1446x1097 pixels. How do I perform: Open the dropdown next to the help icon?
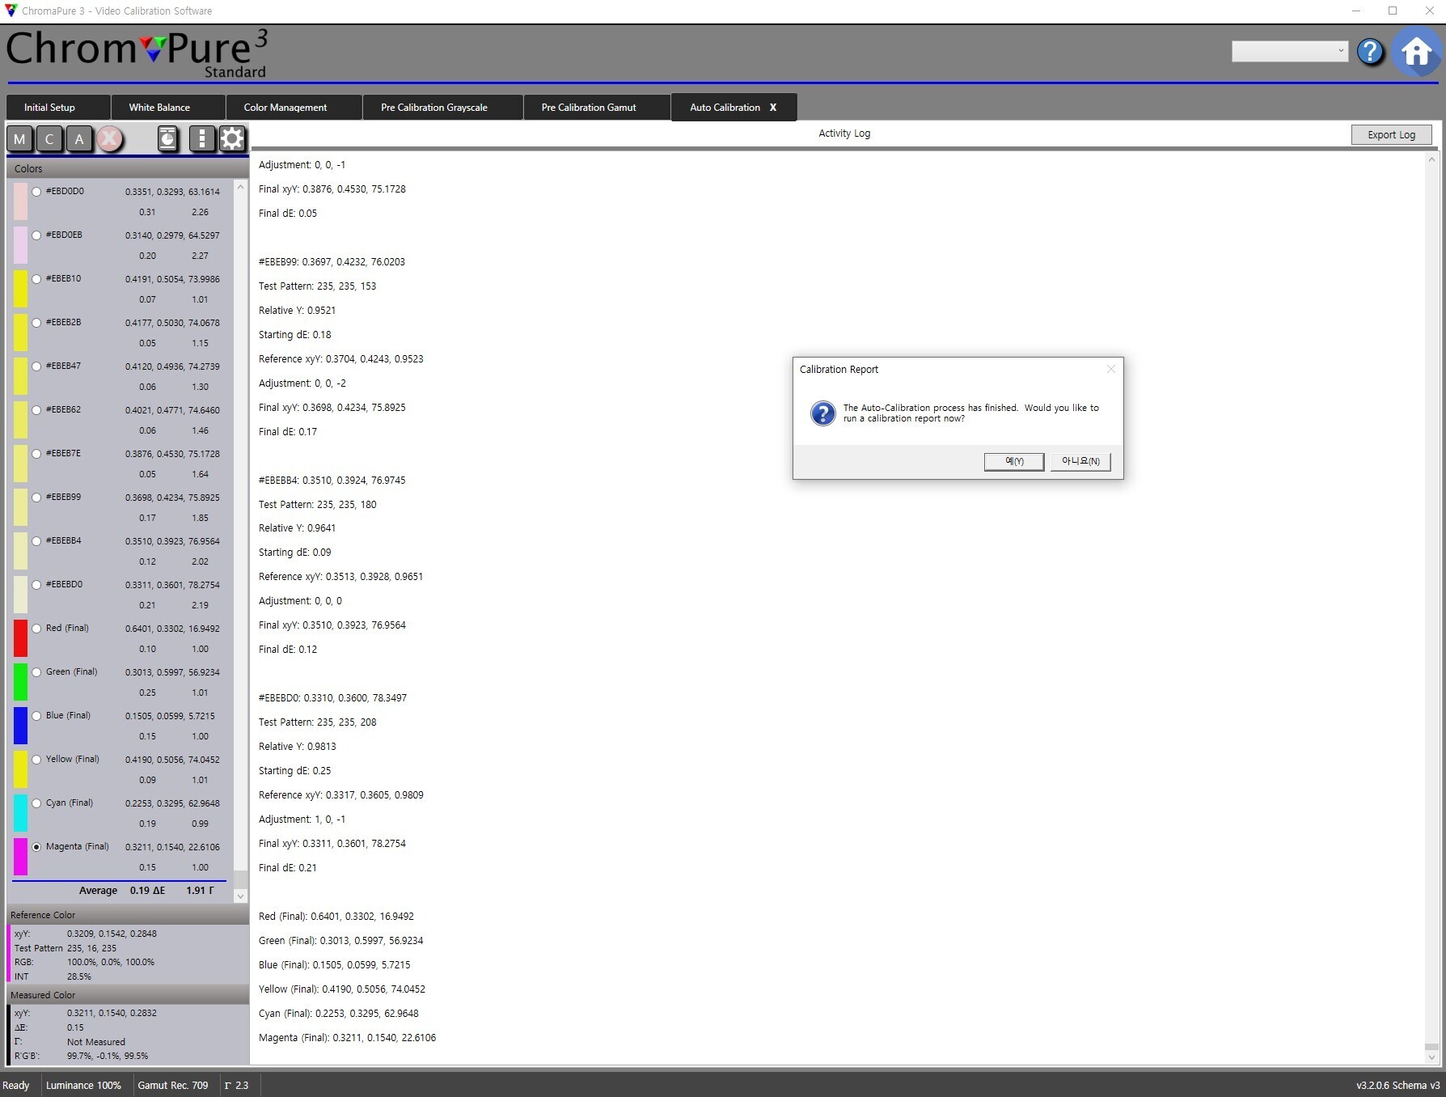coord(1290,51)
